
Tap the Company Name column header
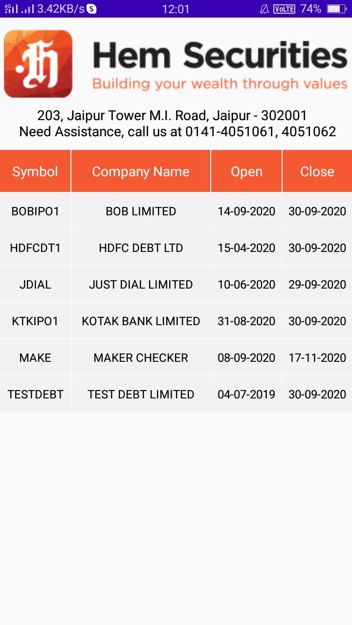[141, 171]
